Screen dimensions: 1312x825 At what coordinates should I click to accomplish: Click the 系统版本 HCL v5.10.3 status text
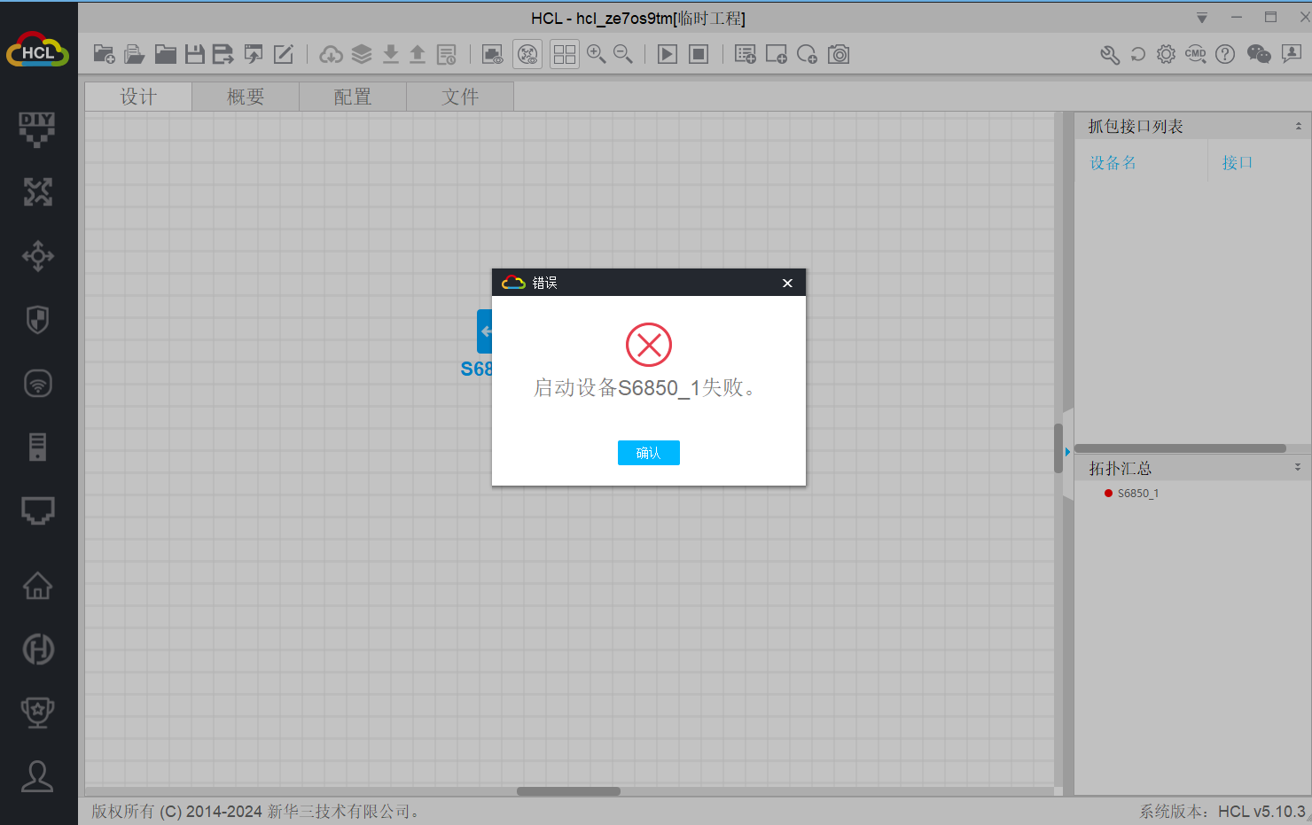1222,812
